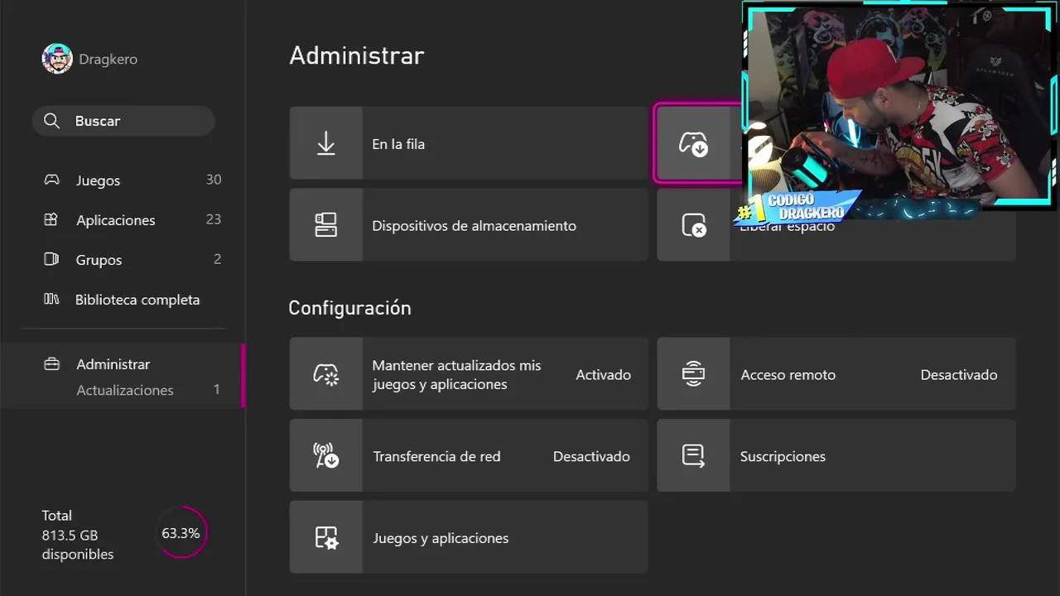This screenshot has height=596, width=1060.
Task: Click the 813.5 GB disponibles text
Action: [x=78, y=545]
